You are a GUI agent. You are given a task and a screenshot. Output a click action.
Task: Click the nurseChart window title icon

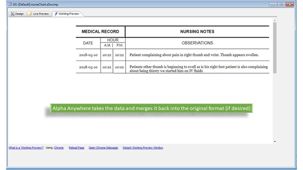coord(10,4)
